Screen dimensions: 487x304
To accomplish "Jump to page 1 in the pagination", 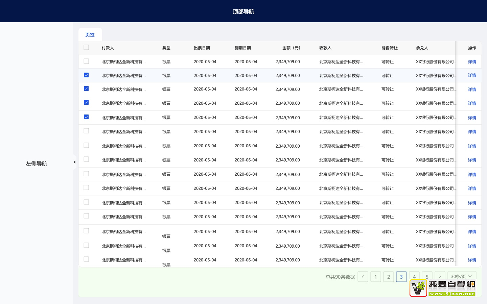I will (x=376, y=277).
